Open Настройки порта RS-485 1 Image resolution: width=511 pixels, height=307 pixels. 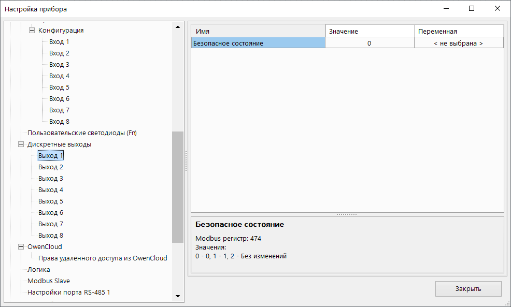pyautogui.click(x=68, y=293)
